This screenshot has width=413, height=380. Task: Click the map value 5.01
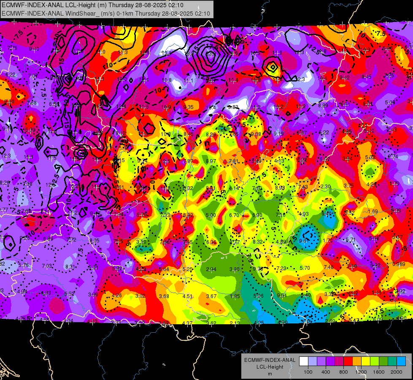coord(93,268)
